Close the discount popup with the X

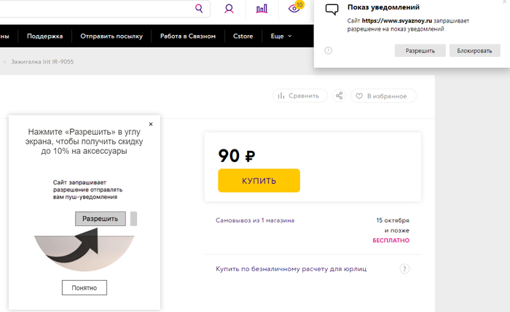pyautogui.click(x=151, y=124)
